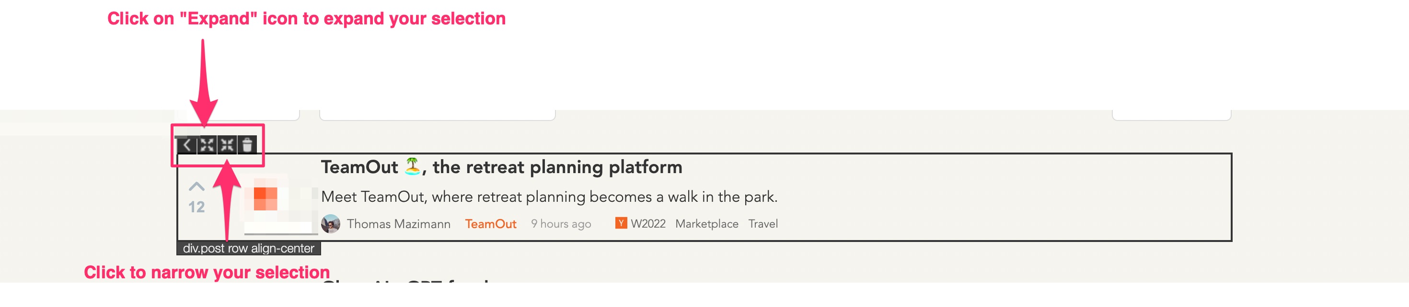Select the Marketplace tag
Image resolution: width=1409 pixels, height=307 pixels.
click(x=706, y=224)
